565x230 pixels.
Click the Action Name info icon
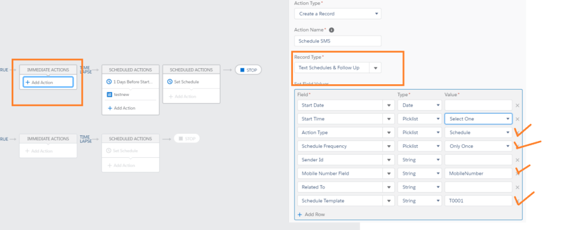(x=331, y=30)
